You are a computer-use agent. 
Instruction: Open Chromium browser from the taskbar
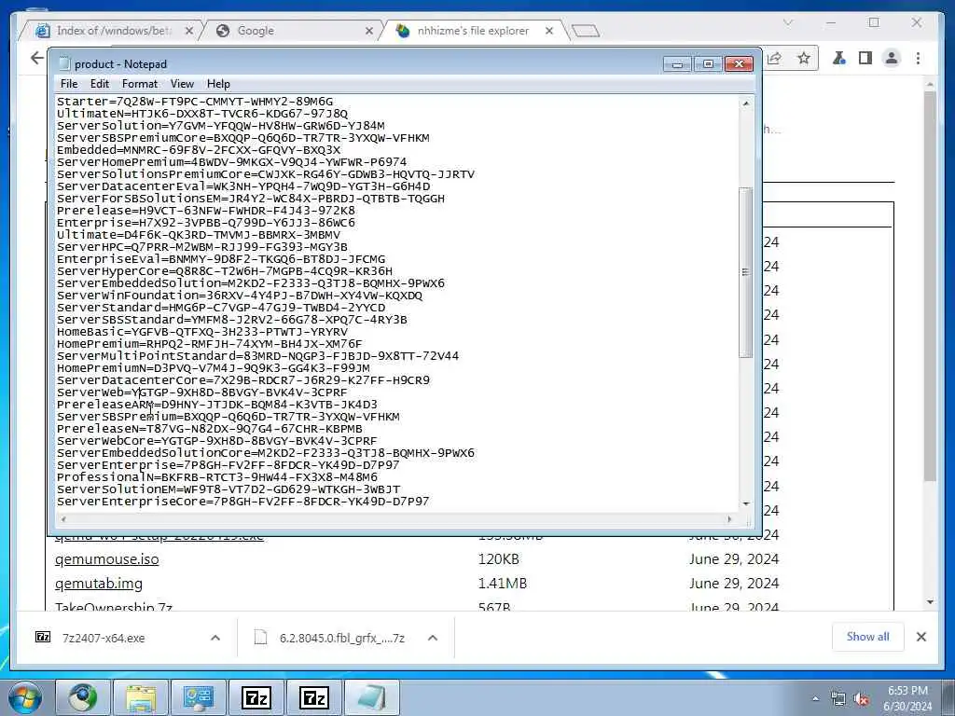83,697
